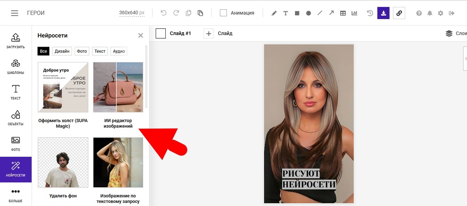Select the text T tool
Image resolution: width=467 pixels, height=206 pixels.
click(286, 13)
